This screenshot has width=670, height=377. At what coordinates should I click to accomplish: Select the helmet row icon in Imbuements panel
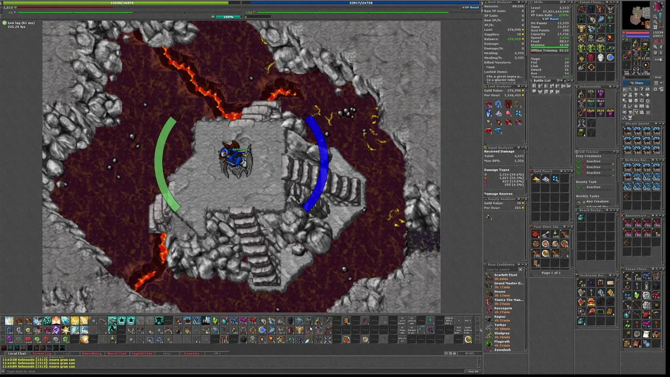pyautogui.click(x=581, y=94)
